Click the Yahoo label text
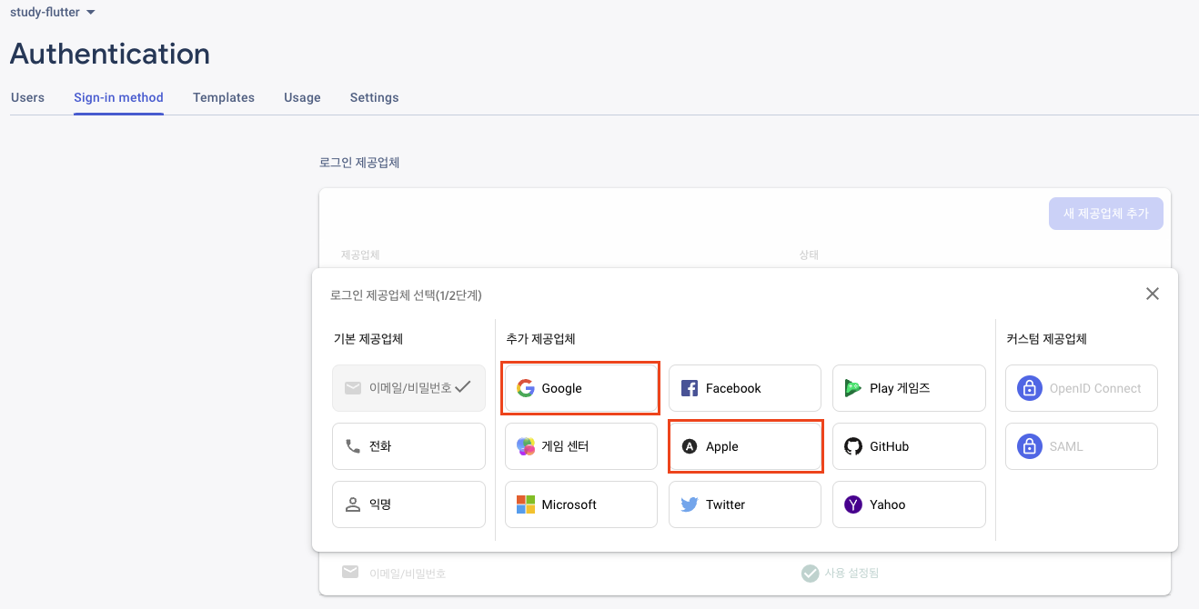The image size is (1199, 609). 888,504
